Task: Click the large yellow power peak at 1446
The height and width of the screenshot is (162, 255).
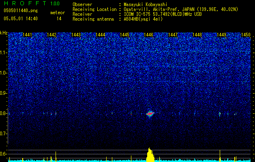Action: pos(150,155)
